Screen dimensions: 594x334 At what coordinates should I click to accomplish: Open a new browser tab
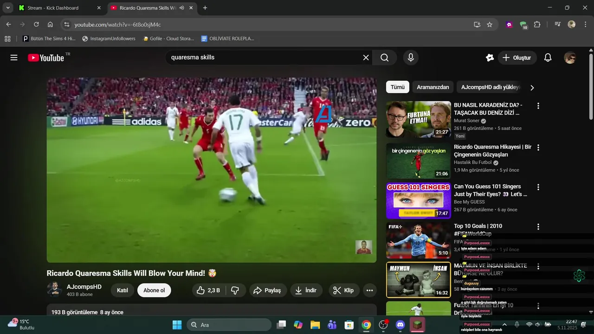(205, 8)
